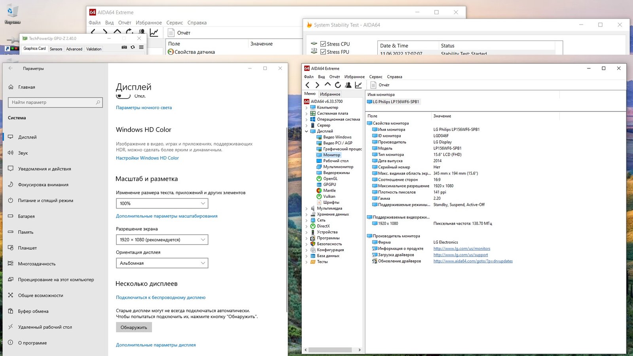Click the graph icon in front AIDA64 toolbar
This screenshot has width=633, height=356.
coord(358,85)
